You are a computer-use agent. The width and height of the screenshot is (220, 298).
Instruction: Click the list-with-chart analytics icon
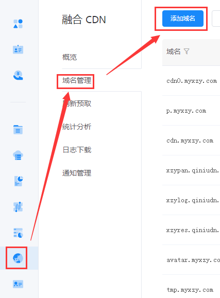pyautogui.click(x=18, y=233)
